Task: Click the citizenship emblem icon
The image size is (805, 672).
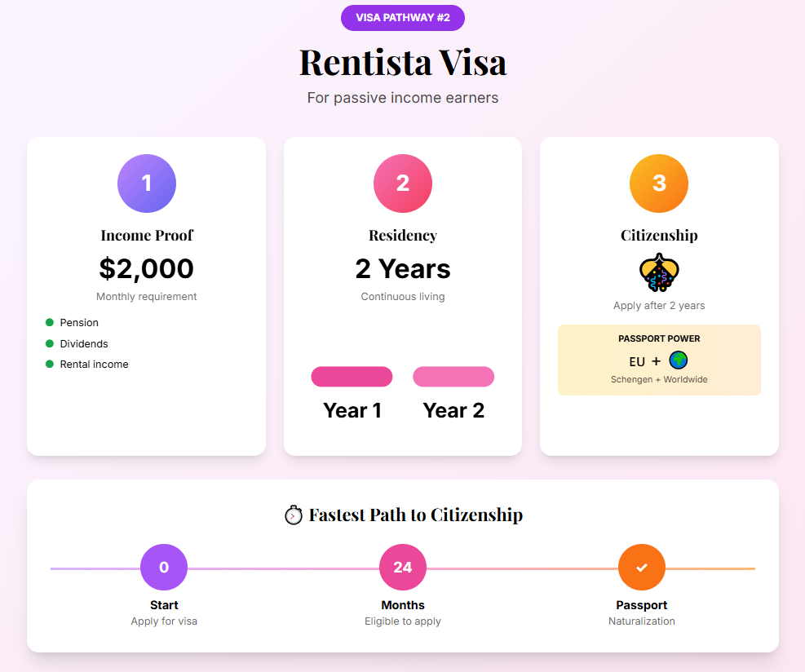Action: (659, 272)
